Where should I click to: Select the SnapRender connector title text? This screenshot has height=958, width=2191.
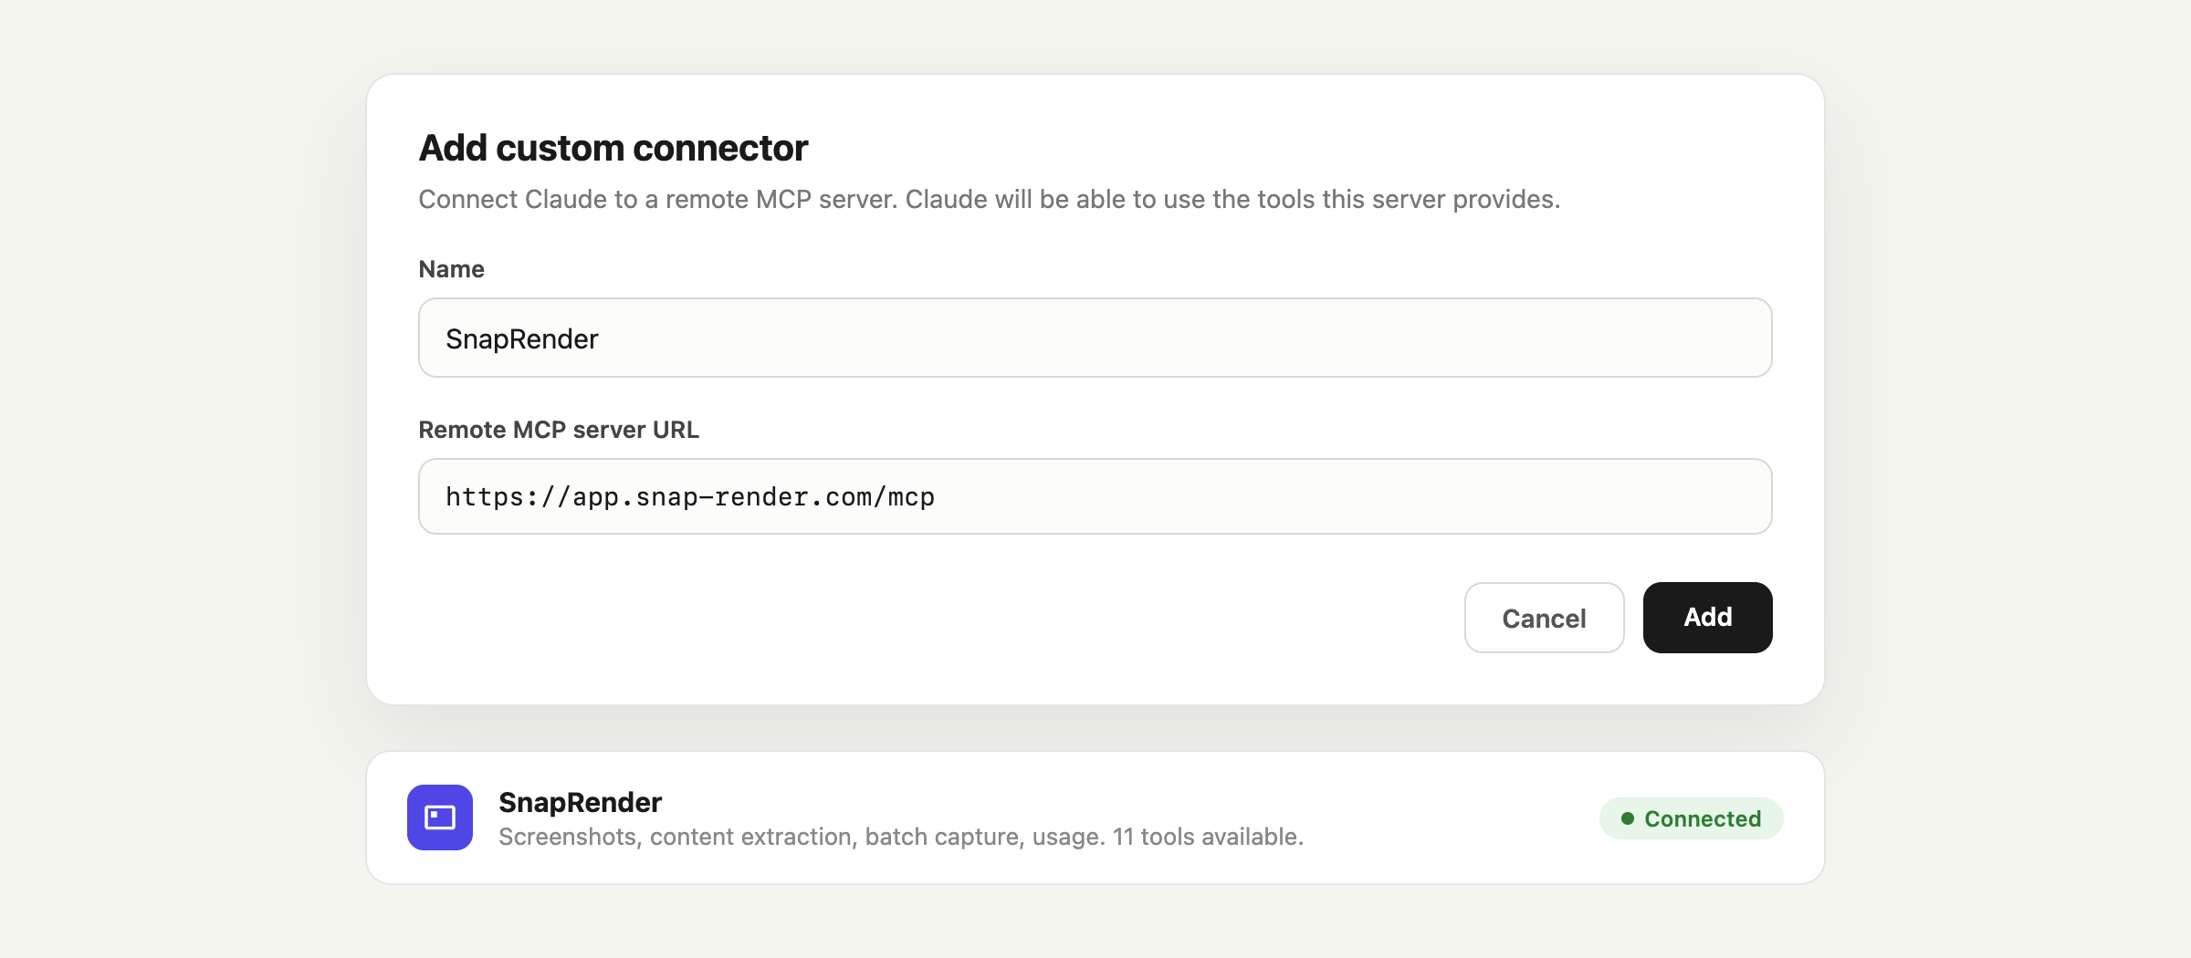[x=580, y=802]
